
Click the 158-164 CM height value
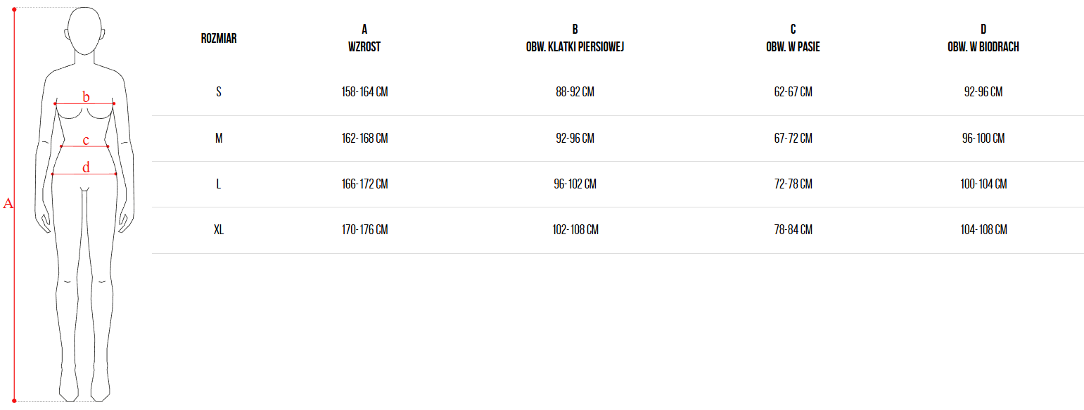[x=364, y=92]
